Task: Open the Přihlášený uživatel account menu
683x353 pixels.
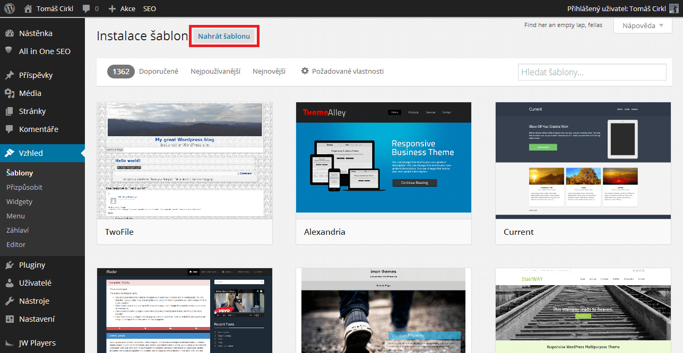Action: click(x=618, y=8)
